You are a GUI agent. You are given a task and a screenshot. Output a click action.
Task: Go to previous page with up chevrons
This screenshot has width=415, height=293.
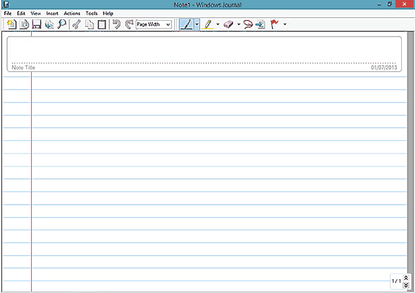click(407, 277)
